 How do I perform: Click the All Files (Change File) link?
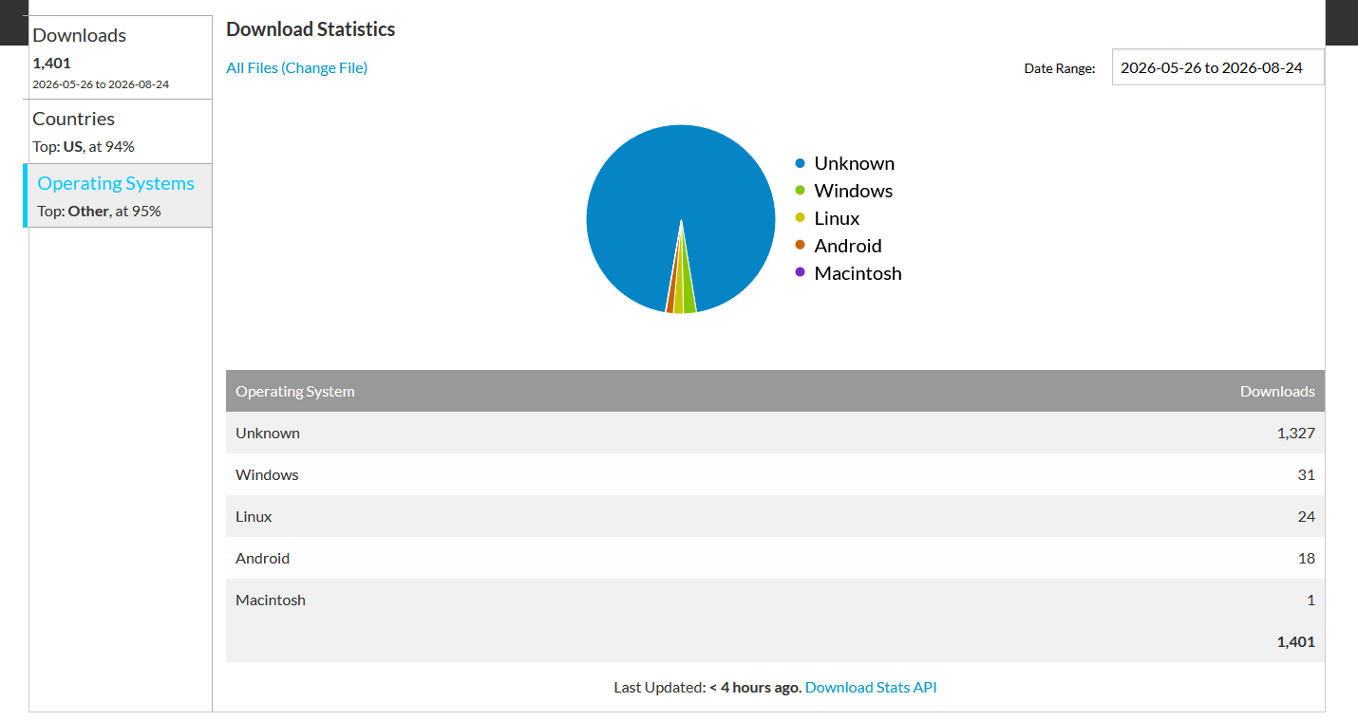[x=296, y=67]
